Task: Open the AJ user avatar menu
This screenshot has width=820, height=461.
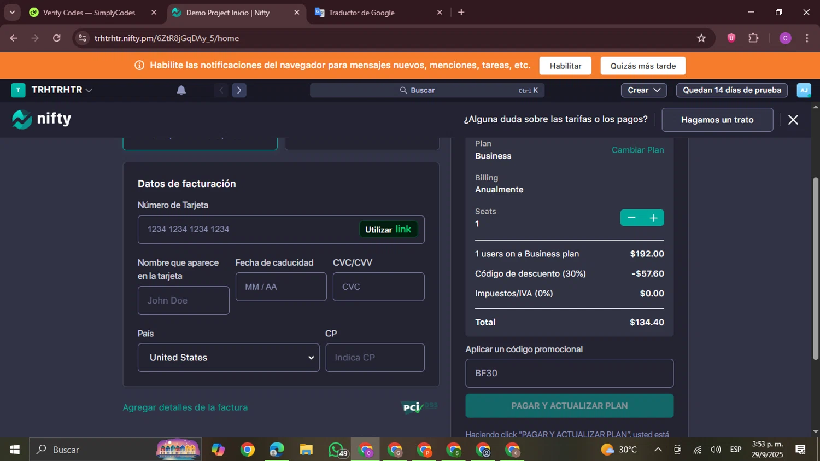Action: pyautogui.click(x=804, y=90)
